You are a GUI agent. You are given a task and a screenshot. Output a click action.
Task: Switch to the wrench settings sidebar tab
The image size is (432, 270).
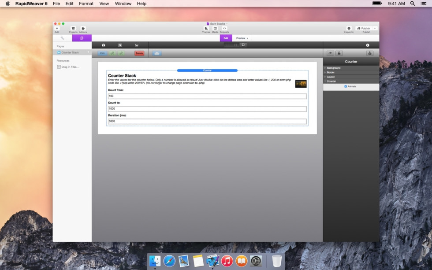point(62,38)
